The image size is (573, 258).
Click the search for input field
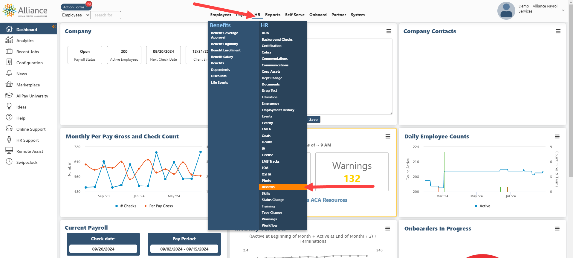pos(106,15)
